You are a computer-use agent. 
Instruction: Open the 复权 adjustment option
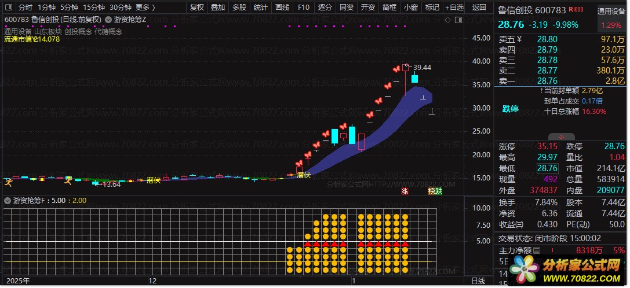click(197, 7)
